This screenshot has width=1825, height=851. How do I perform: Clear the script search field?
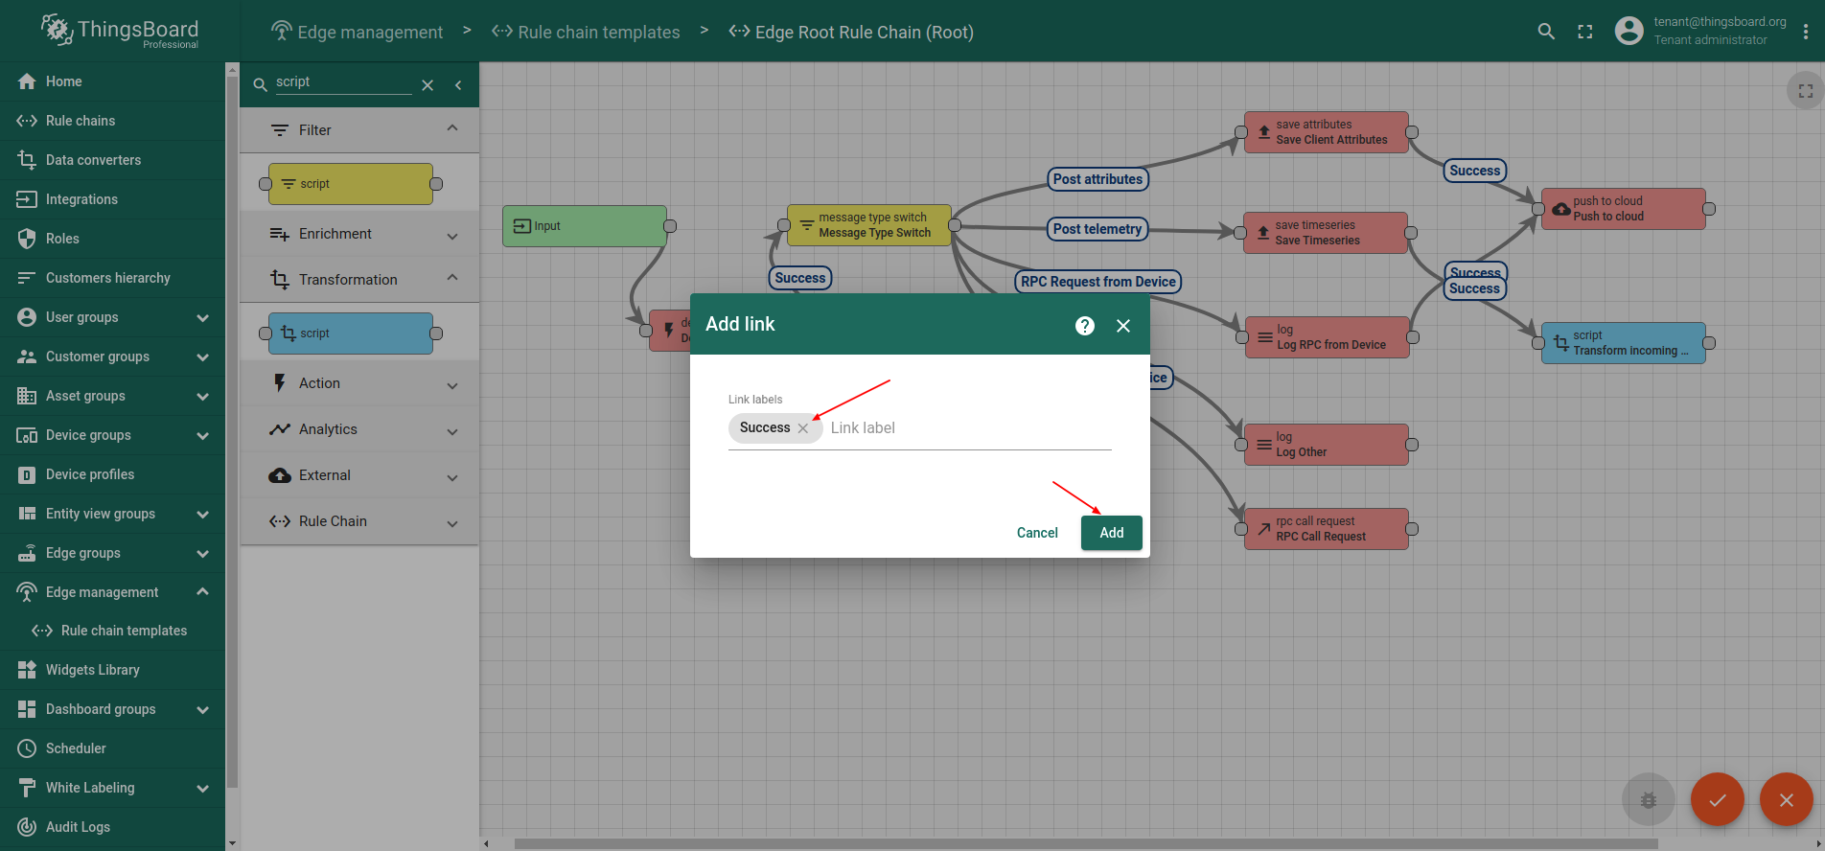427,85
